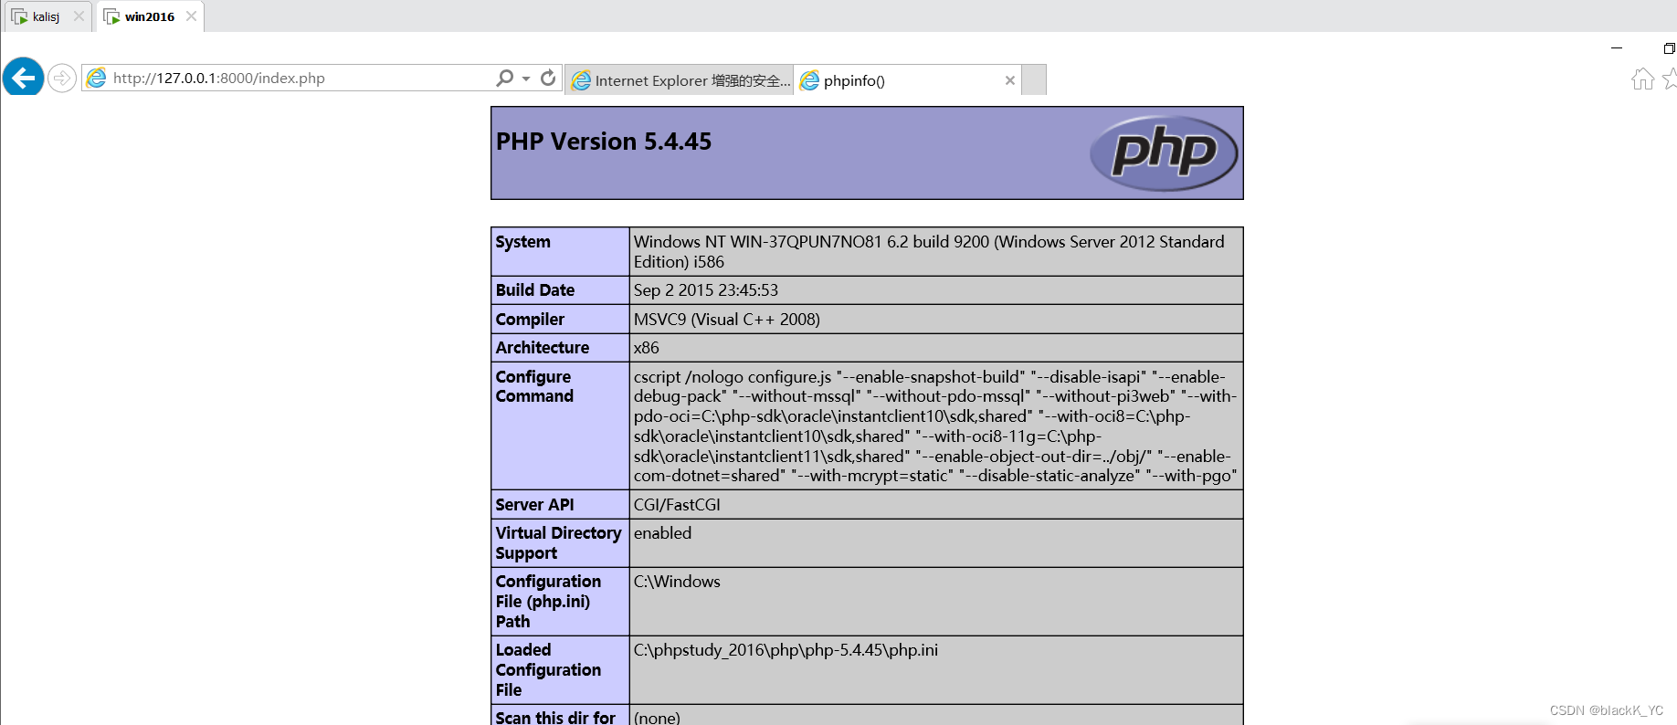Click the System row label

pos(522,242)
